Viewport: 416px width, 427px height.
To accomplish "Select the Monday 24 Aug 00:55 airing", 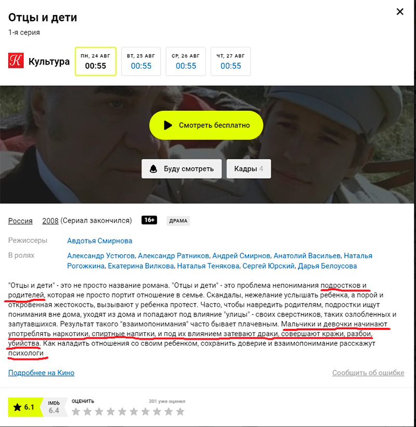I will click(96, 61).
